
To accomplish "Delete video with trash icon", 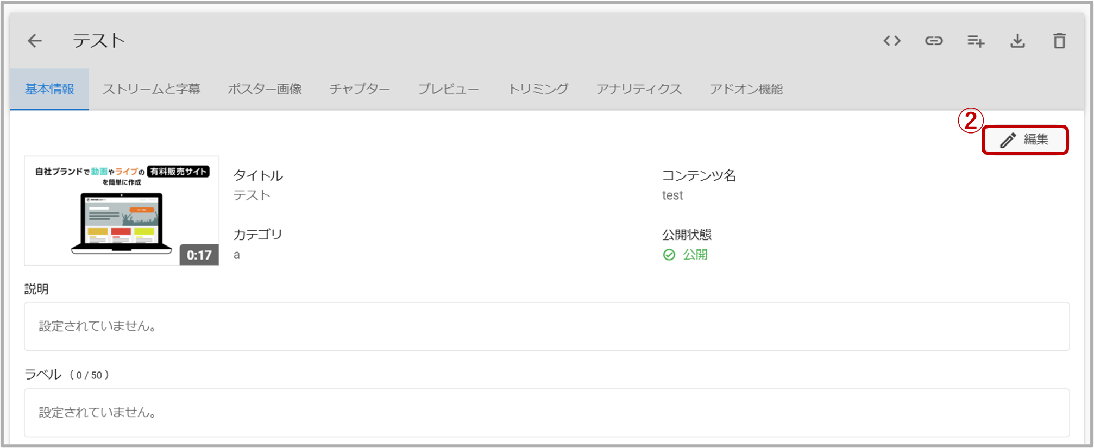I will 1059,41.
